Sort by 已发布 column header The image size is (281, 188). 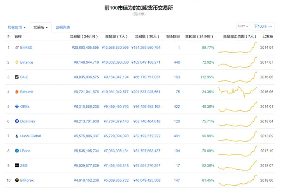tap(268, 36)
